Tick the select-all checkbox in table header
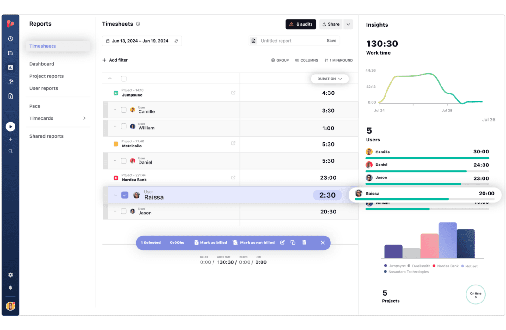 coord(124,78)
